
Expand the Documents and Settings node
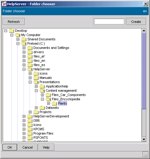pos(24,48)
